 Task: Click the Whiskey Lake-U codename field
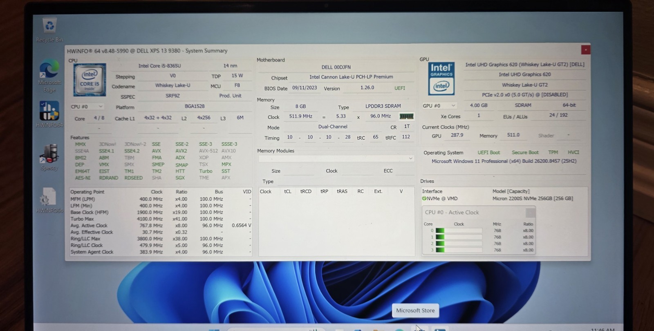tap(172, 85)
